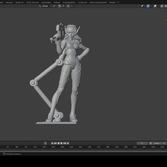167x167 pixels.
Task: Open the snapping options dropdown
Action: pos(63,6)
